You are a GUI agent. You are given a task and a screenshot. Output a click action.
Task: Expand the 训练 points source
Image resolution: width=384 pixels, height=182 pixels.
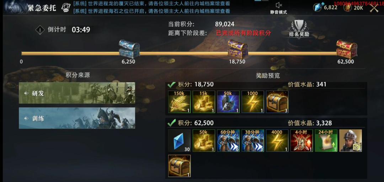77,118
